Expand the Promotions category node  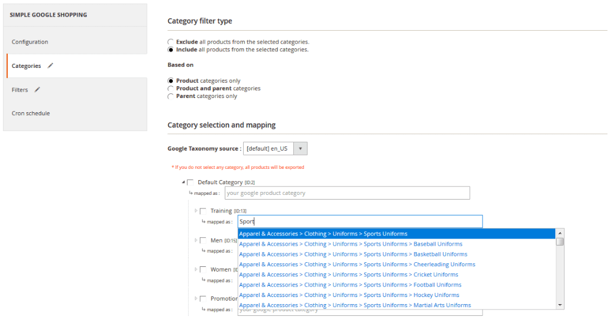coord(196,298)
